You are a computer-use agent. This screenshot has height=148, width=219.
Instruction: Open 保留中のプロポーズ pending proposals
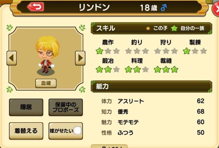(66, 107)
